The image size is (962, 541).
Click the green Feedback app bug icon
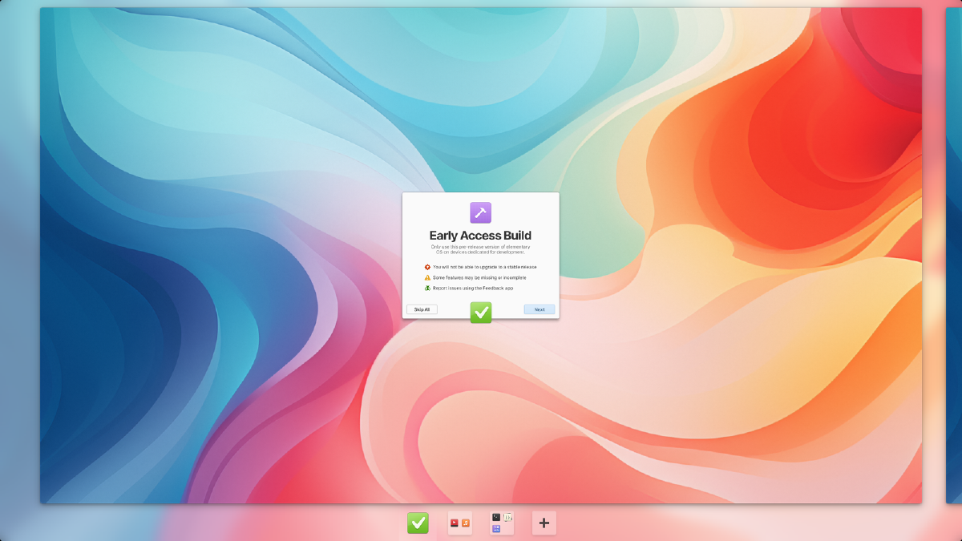tap(427, 288)
